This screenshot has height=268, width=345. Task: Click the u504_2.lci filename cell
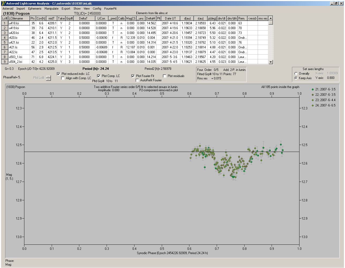click(19, 62)
